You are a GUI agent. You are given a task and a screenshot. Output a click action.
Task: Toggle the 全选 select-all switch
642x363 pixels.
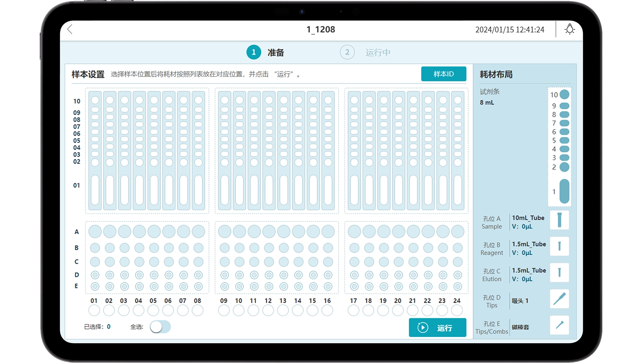click(160, 327)
